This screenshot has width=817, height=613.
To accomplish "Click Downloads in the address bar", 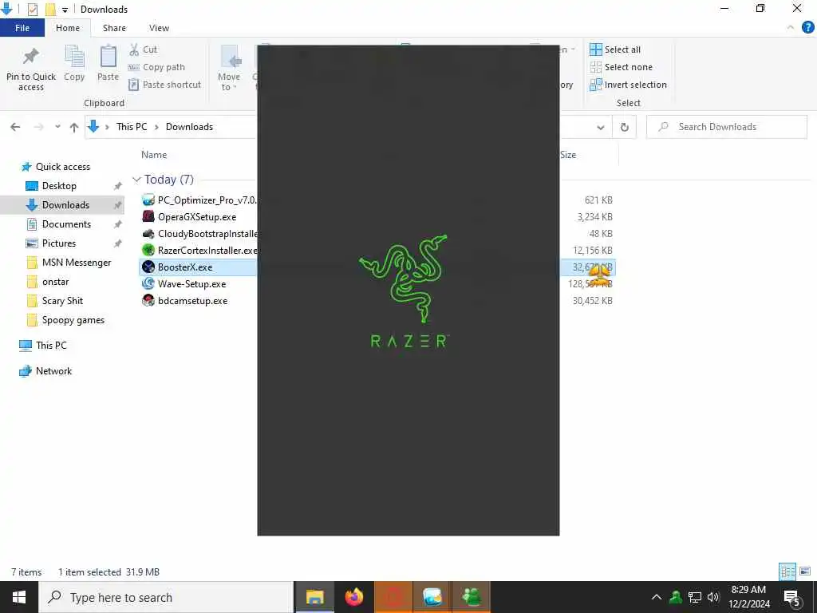I will pyautogui.click(x=189, y=127).
